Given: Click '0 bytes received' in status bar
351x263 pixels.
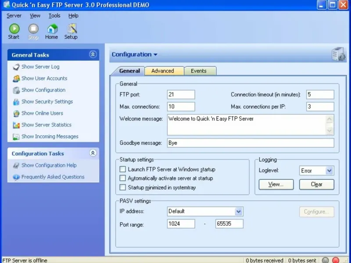Looking at the screenshot, I should [265, 260].
